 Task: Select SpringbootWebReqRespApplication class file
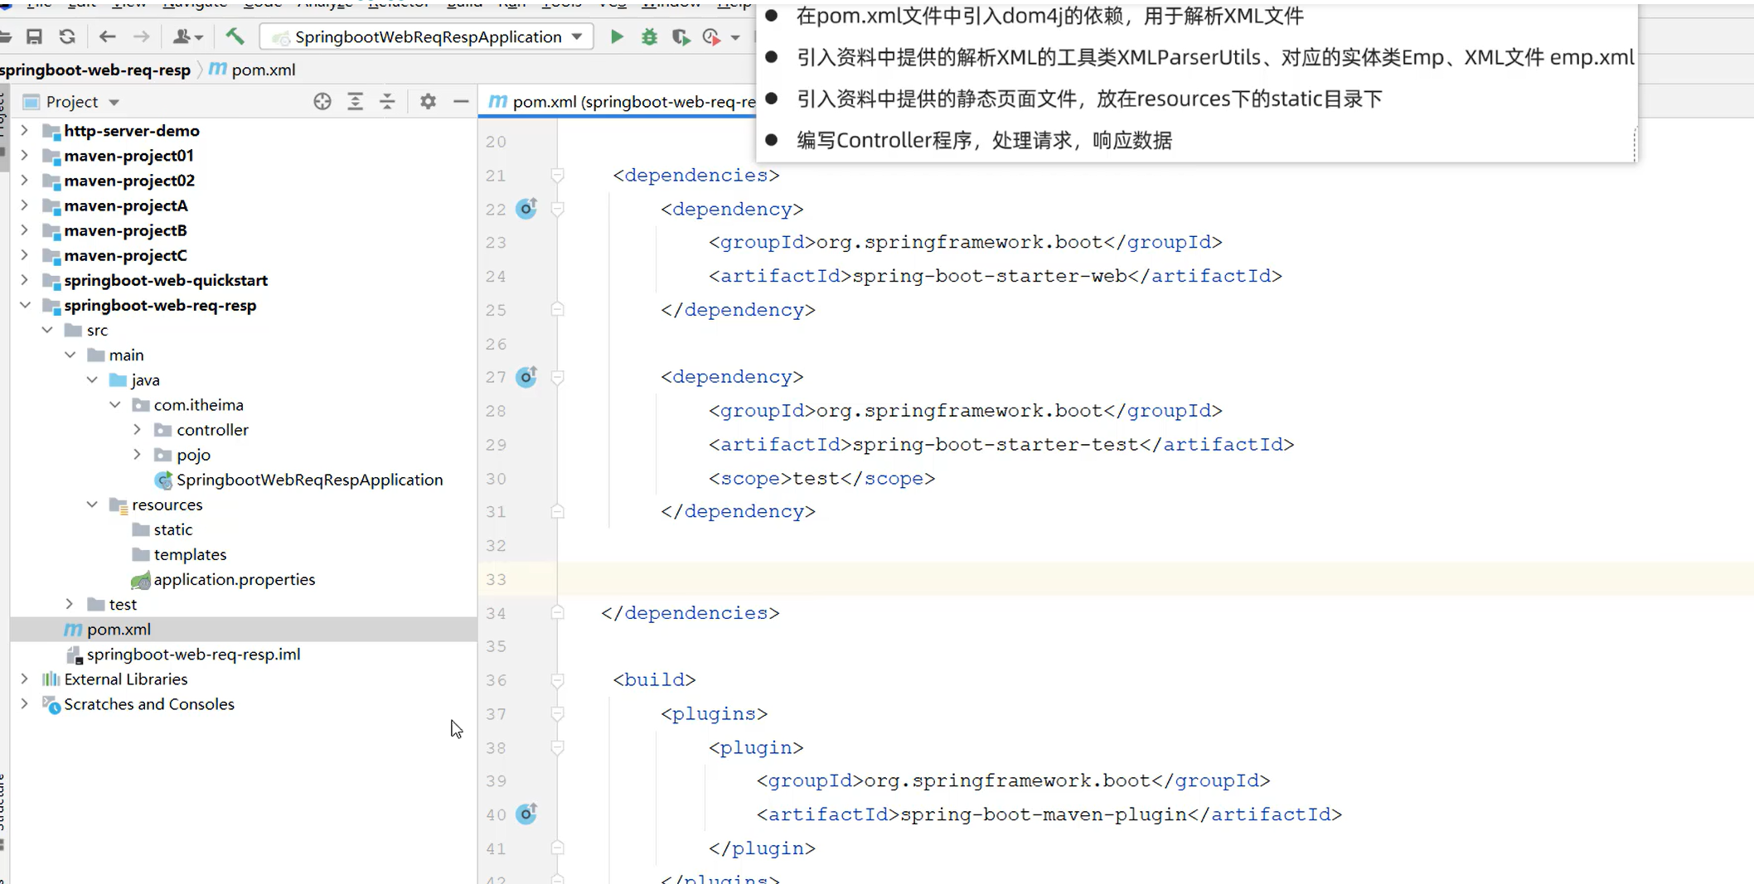(x=309, y=480)
